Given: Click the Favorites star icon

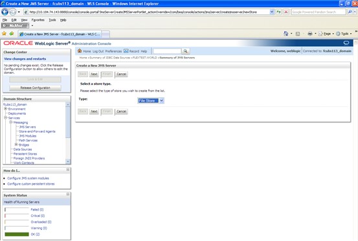Looking at the screenshot, I should pos(4,34).
